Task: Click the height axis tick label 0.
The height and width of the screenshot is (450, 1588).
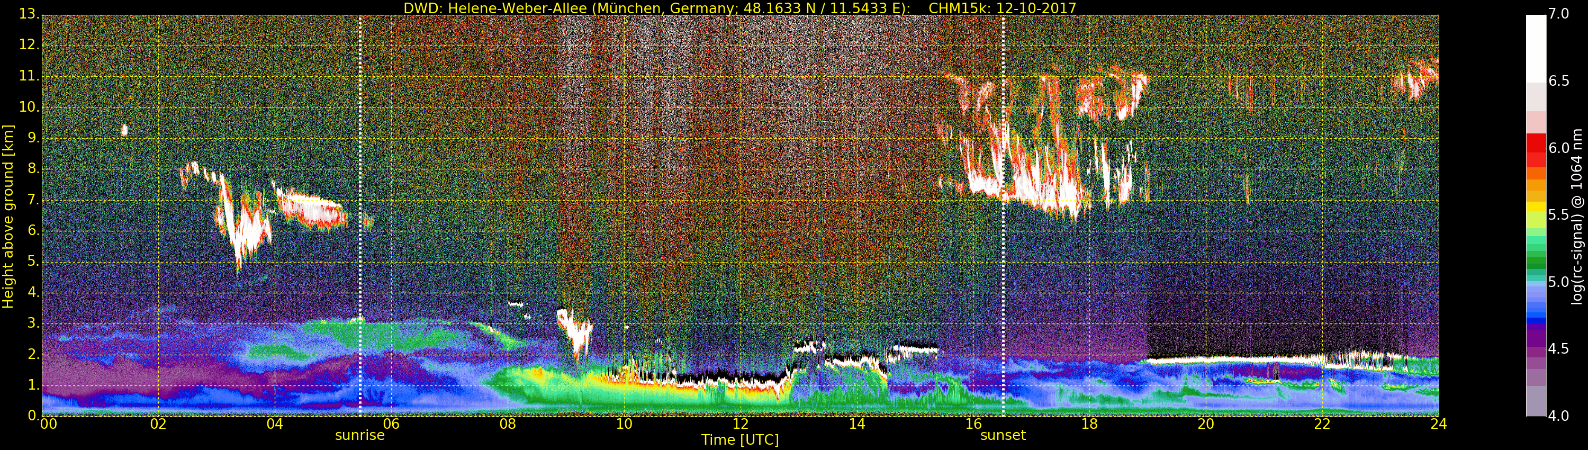Action: tap(33, 416)
